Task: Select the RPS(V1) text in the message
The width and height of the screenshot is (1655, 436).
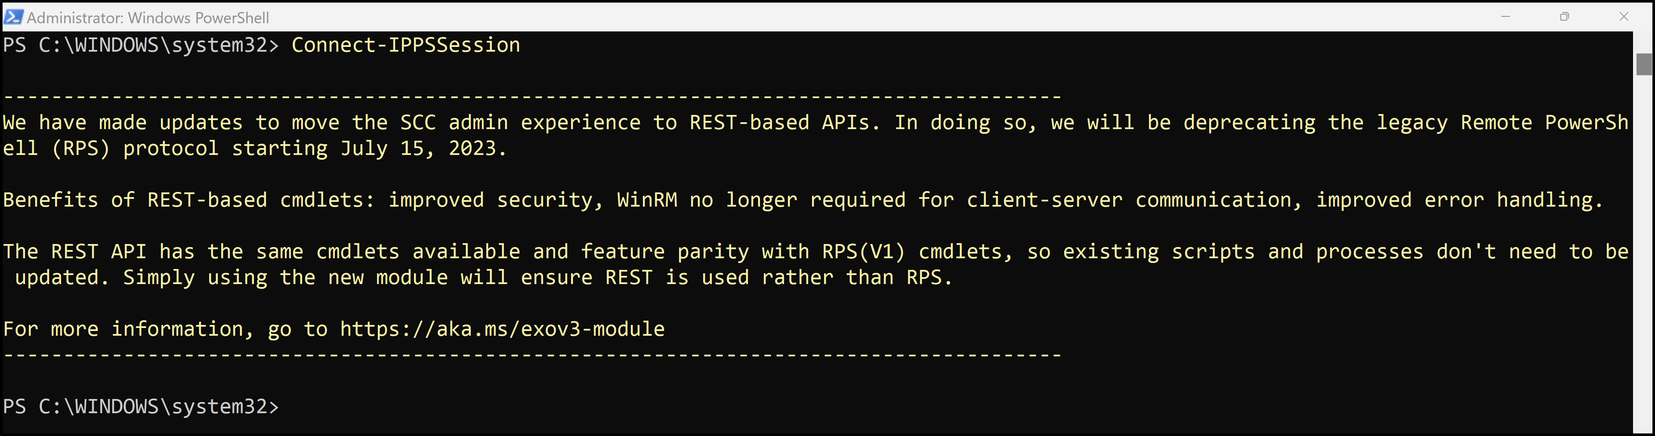Action: tap(864, 251)
